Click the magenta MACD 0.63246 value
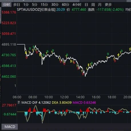131x131 pixels. coord(84,102)
